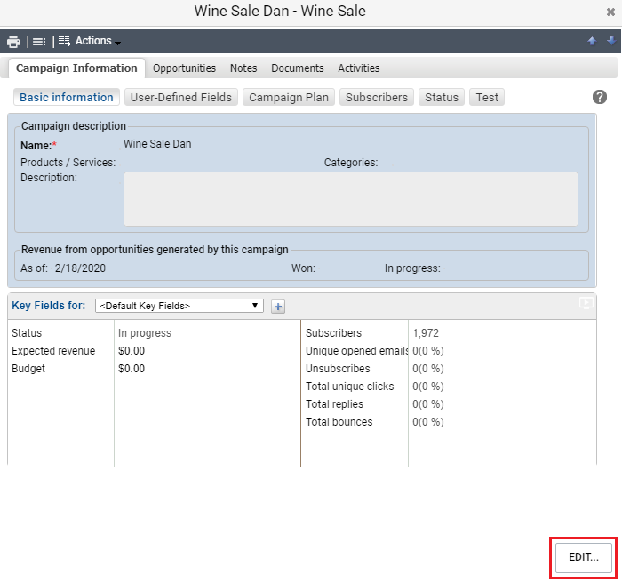
Task: Open help via question mark icon
Action: (x=600, y=98)
